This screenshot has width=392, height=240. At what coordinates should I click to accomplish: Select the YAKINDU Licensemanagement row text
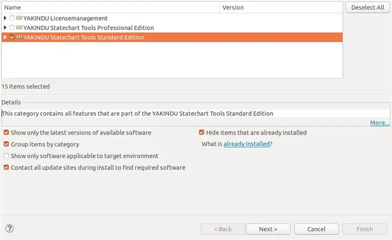[x=65, y=18]
